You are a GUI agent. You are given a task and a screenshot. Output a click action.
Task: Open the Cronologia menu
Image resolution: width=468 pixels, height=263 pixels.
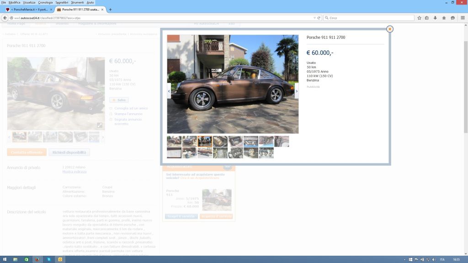tap(45, 2)
